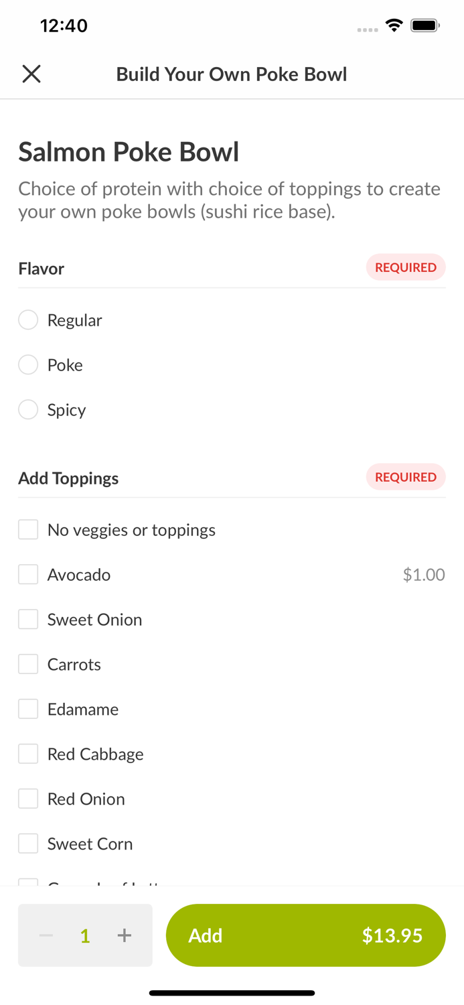Tap the quantity value showing 1
This screenshot has width=464, height=1005.
click(x=85, y=935)
